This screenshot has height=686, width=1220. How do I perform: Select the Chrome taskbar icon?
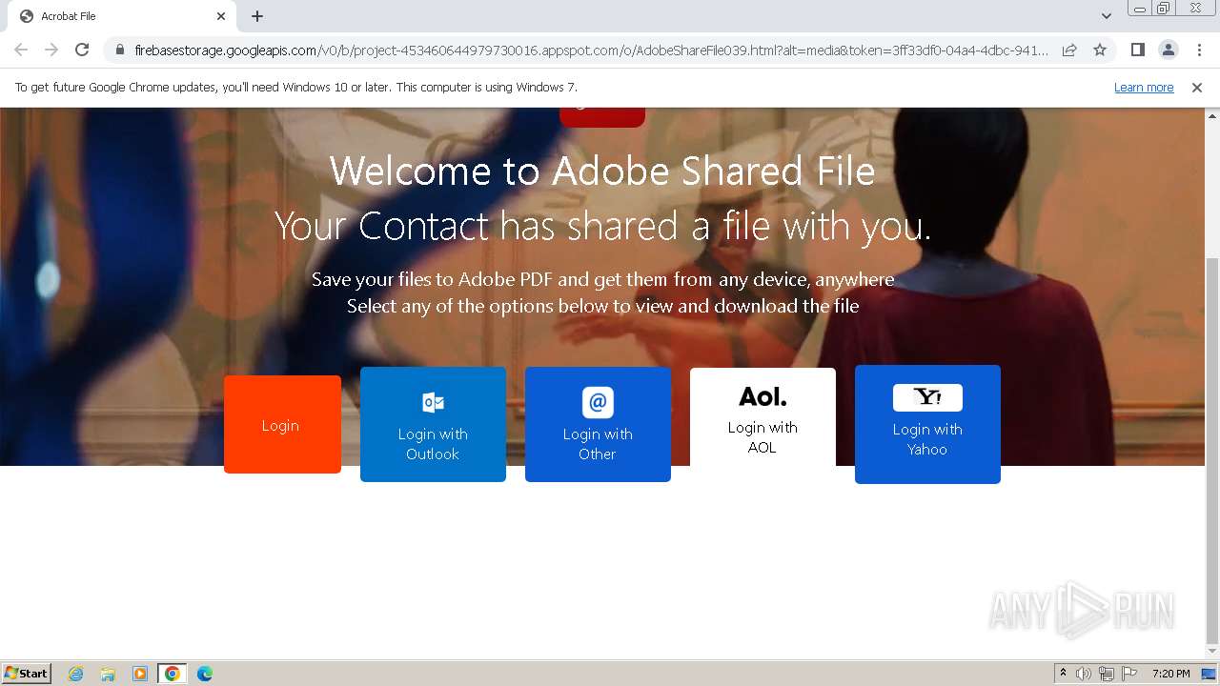(173, 674)
